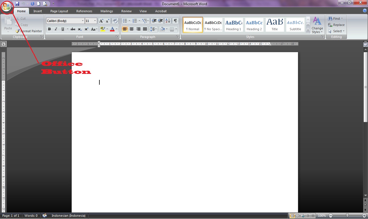Toggle Strikethrough formatting

(x=73, y=29)
